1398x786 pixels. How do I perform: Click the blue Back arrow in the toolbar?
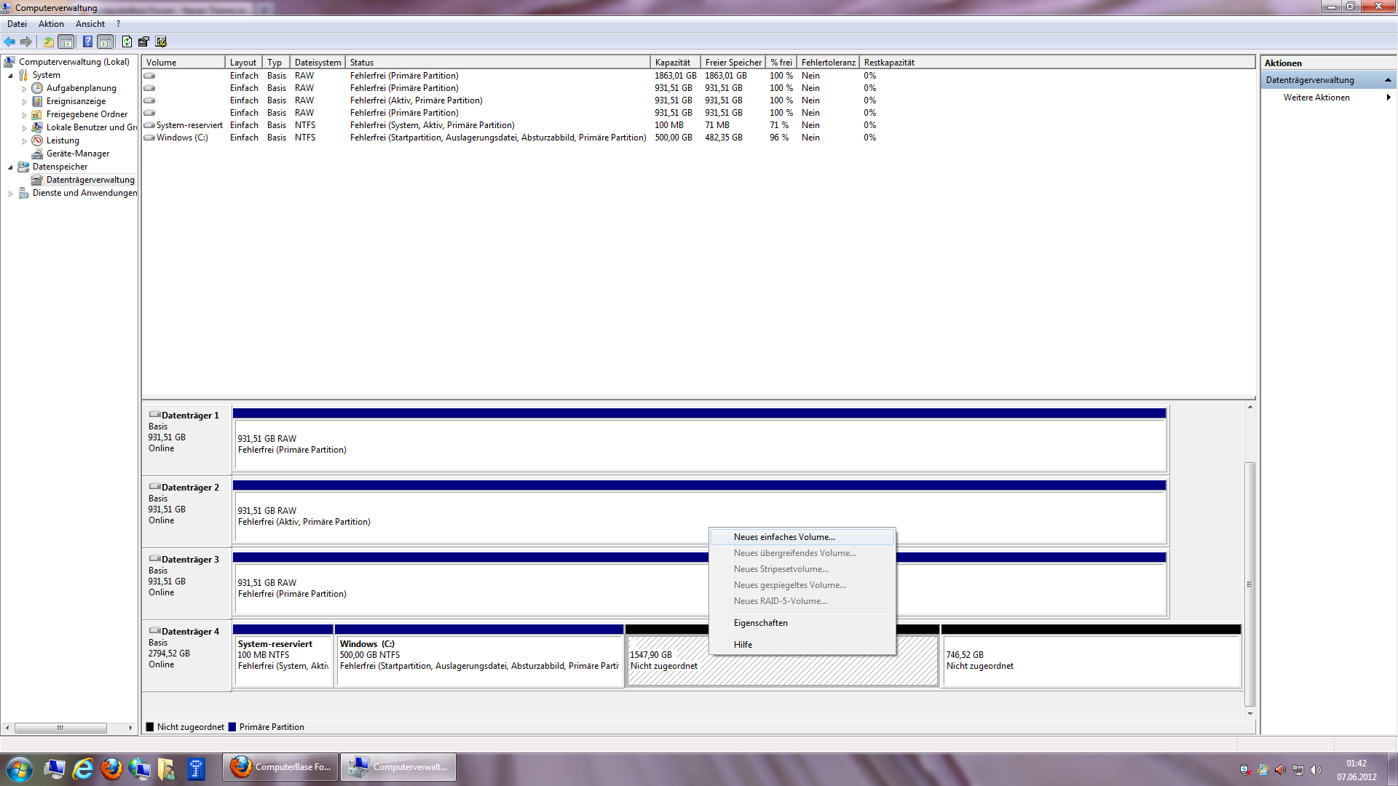coord(9,41)
